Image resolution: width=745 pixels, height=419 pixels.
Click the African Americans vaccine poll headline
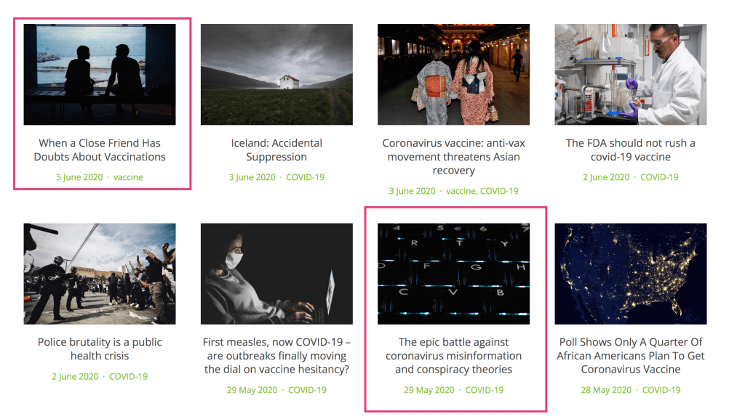[x=630, y=356]
